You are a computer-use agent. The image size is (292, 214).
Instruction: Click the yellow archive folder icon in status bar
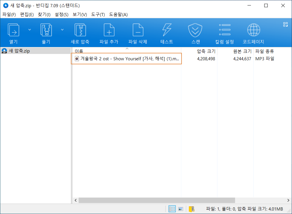click(191, 209)
